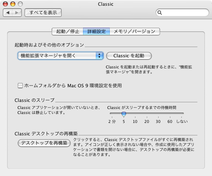
Task: Open the メモリ／バージョン tab
Action: click(135, 31)
